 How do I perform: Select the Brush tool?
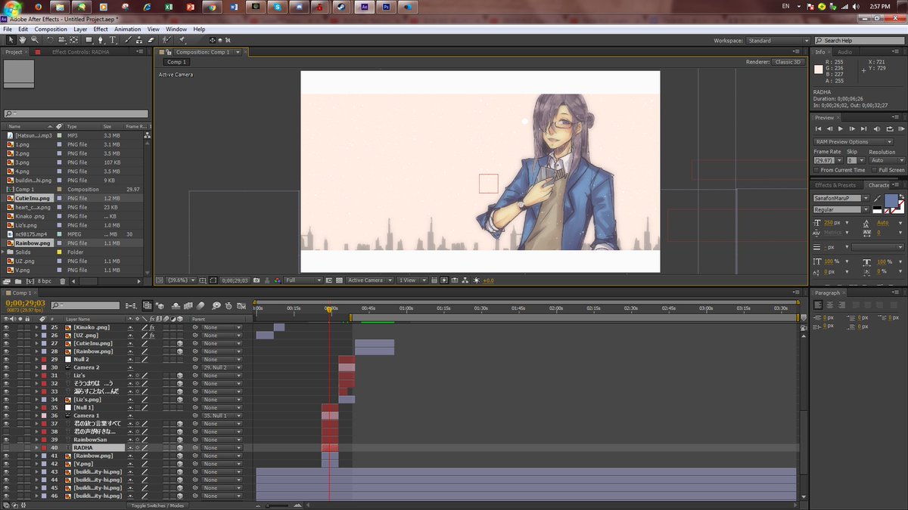pyautogui.click(x=127, y=40)
